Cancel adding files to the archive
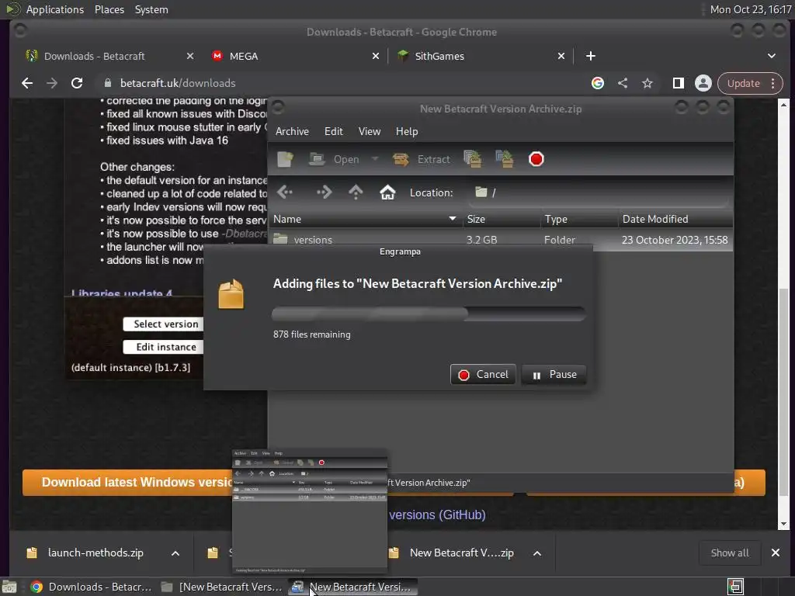This screenshot has width=795, height=596. (x=483, y=375)
